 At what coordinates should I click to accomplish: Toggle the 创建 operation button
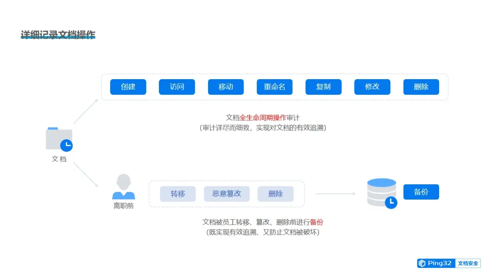click(128, 87)
